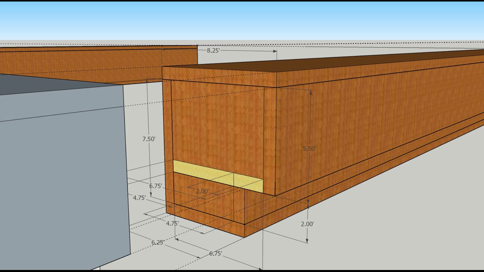484x272 pixels.
Task: Click the background wooden beam behind gray box
Action: (x=76, y=62)
